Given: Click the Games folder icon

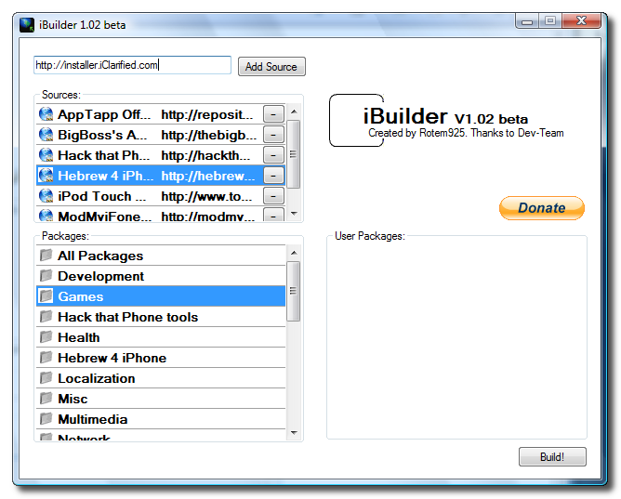Looking at the screenshot, I should click(46, 296).
